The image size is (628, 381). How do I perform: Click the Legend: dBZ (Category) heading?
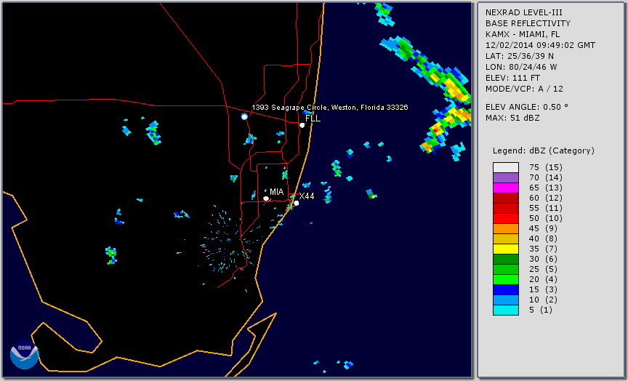544,151
